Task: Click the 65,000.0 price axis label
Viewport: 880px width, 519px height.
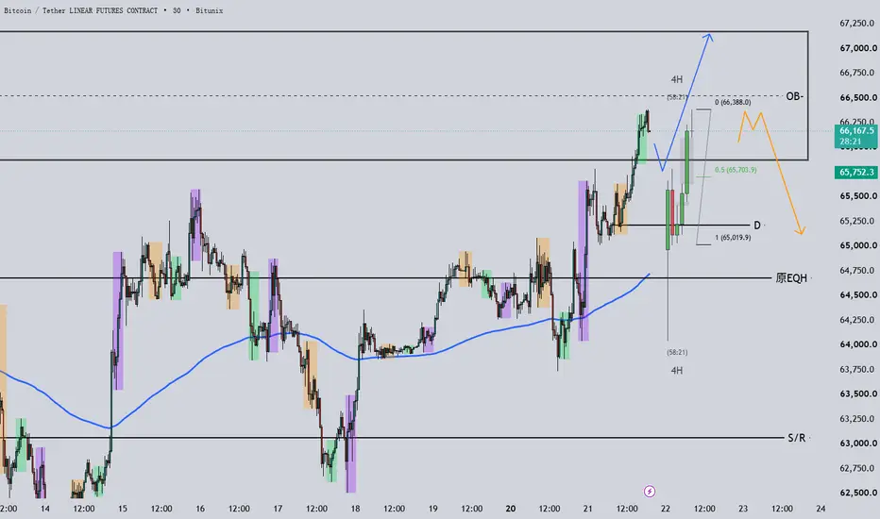Action: [857, 245]
